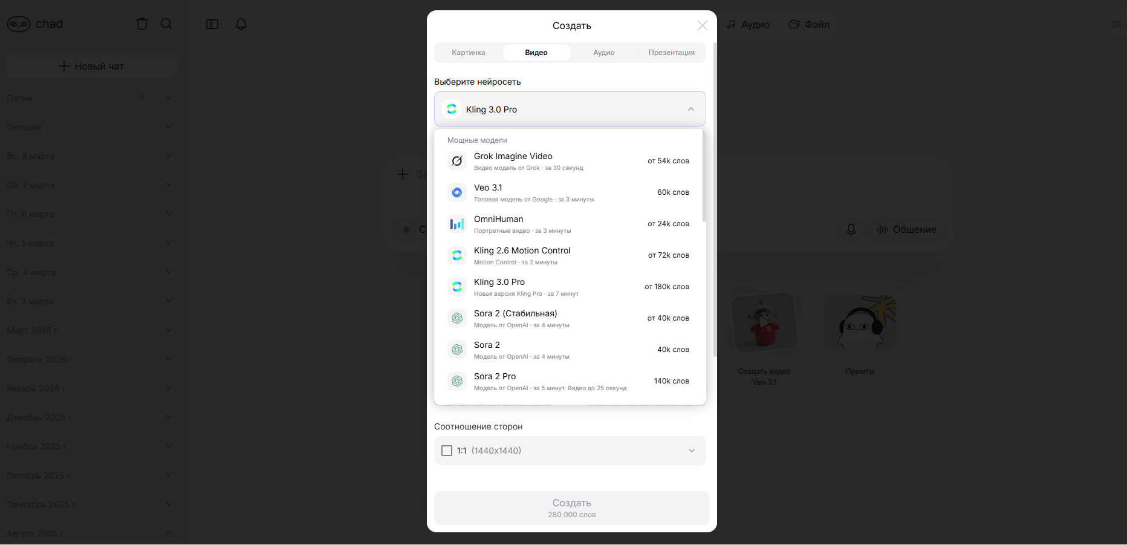Choose Veo 3.1 from model list
This screenshot has height=545, width=1127.
point(569,192)
